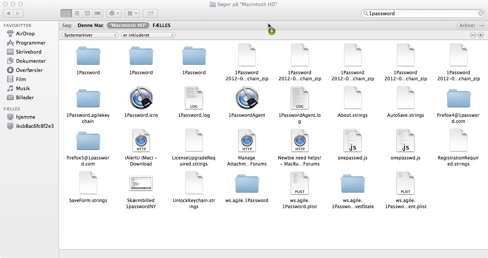
Task: Open Billeder in the sidebar
Action: click(25, 97)
